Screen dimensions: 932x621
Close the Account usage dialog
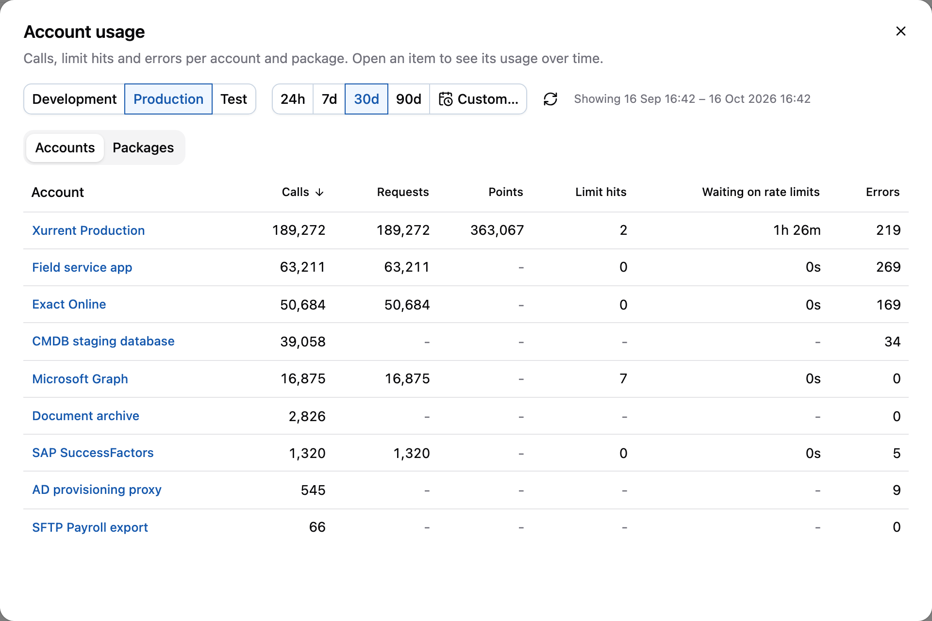pyautogui.click(x=900, y=31)
